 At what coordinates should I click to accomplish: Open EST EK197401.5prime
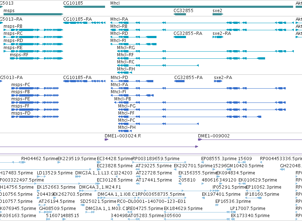221,194
